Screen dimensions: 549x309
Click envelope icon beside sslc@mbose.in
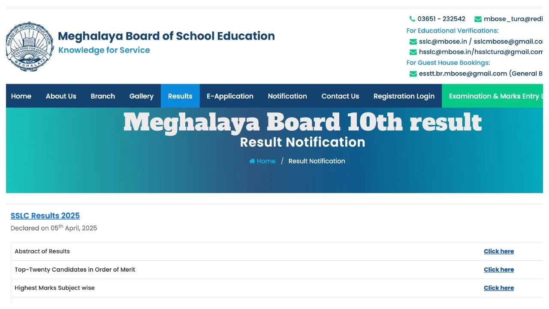(x=413, y=42)
